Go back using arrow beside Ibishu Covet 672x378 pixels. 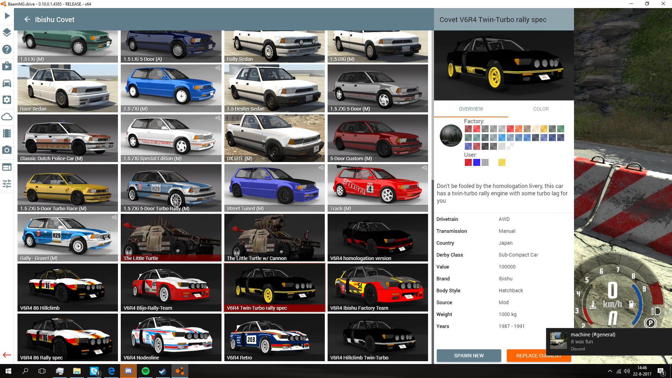pos(27,20)
